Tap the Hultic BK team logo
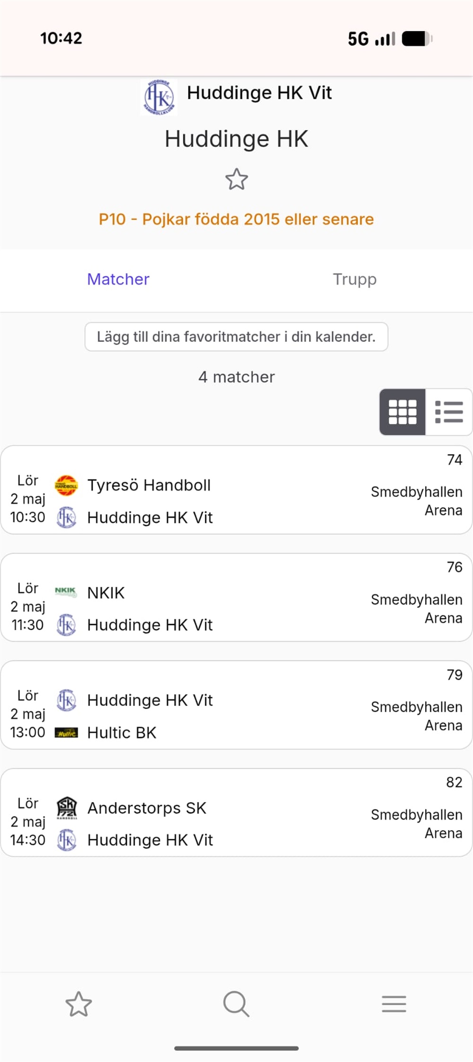473x1062 pixels. pos(66,733)
